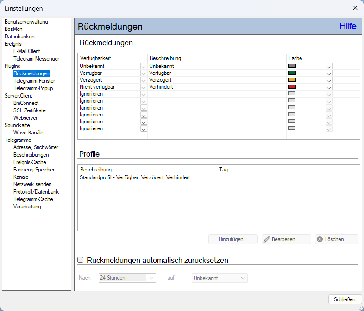
Task: Click Bearbeiten... button
Action: tap(286, 239)
